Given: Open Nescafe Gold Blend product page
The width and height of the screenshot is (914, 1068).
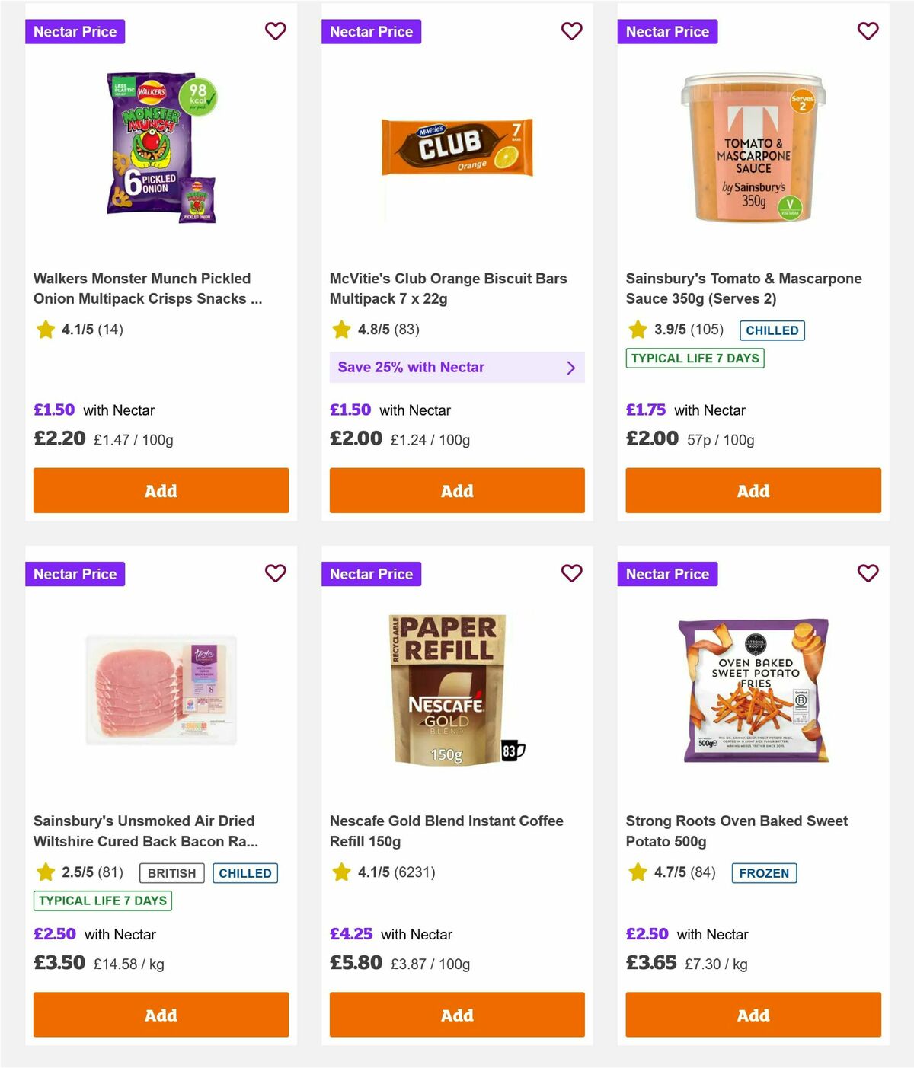Looking at the screenshot, I should 446,831.
